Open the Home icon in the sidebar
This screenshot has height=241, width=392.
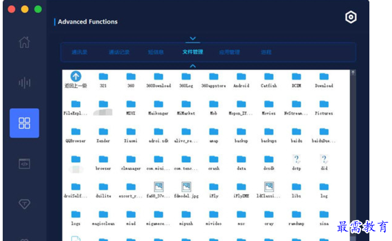click(x=24, y=42)
